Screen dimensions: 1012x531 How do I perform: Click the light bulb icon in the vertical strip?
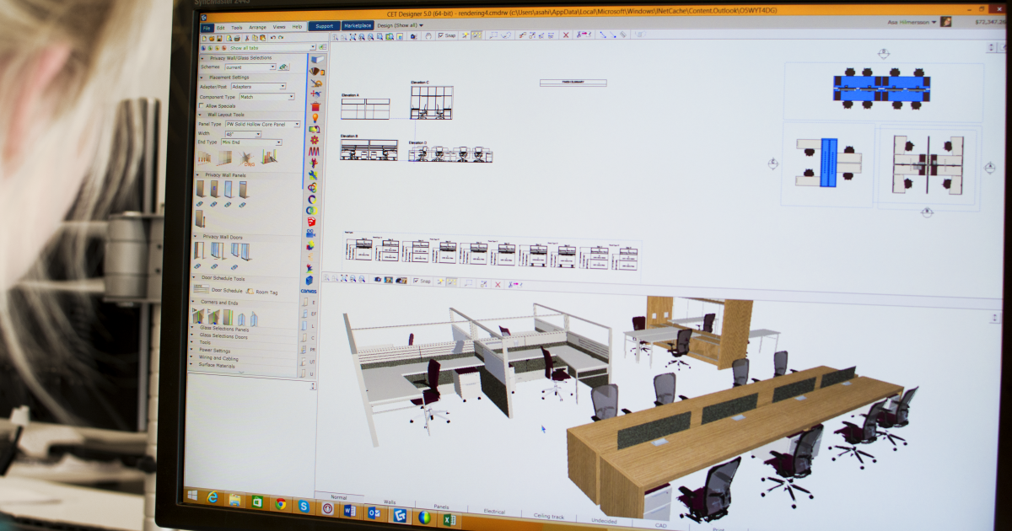tap(315, 117)
